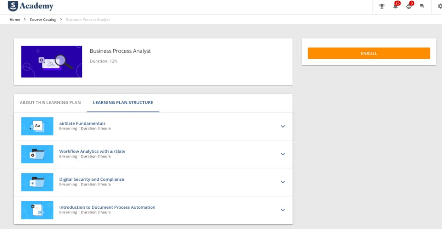Viewport: 442px width, 229px height.
Task: Navigate to Course Catalog breadcrumb
Action: pyautogui.click(x=43, y=20)
